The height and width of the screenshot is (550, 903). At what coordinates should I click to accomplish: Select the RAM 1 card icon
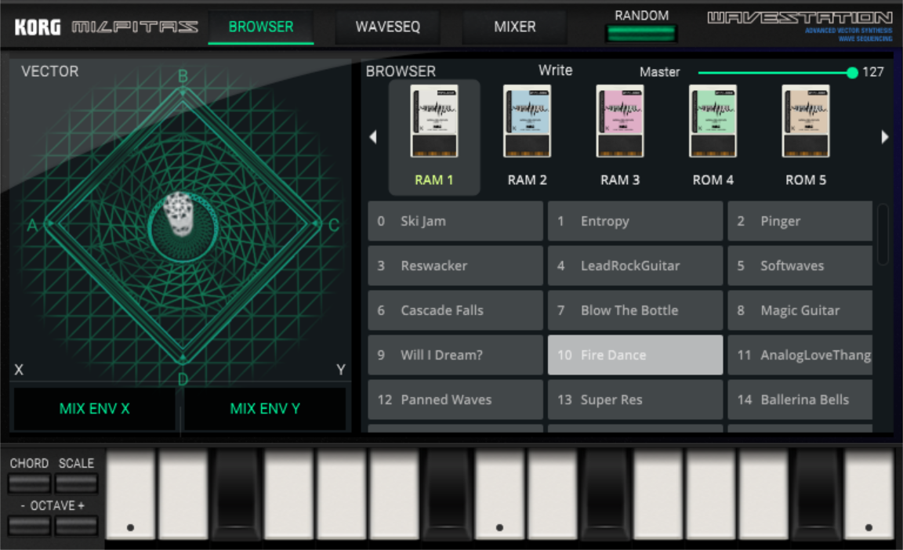(x=434, y=121)
